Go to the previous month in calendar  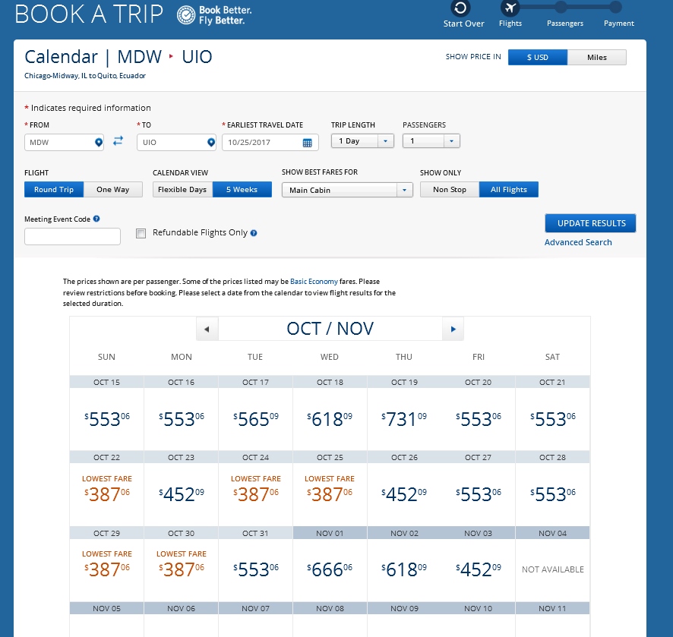click(207, 330)
